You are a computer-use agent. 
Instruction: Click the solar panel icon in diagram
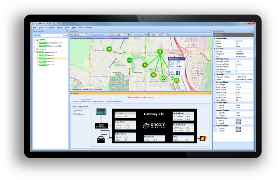[x=101, y=112]
